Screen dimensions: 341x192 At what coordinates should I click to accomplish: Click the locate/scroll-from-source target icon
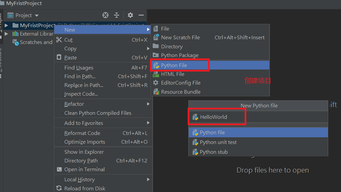click(x=105, y=15)
